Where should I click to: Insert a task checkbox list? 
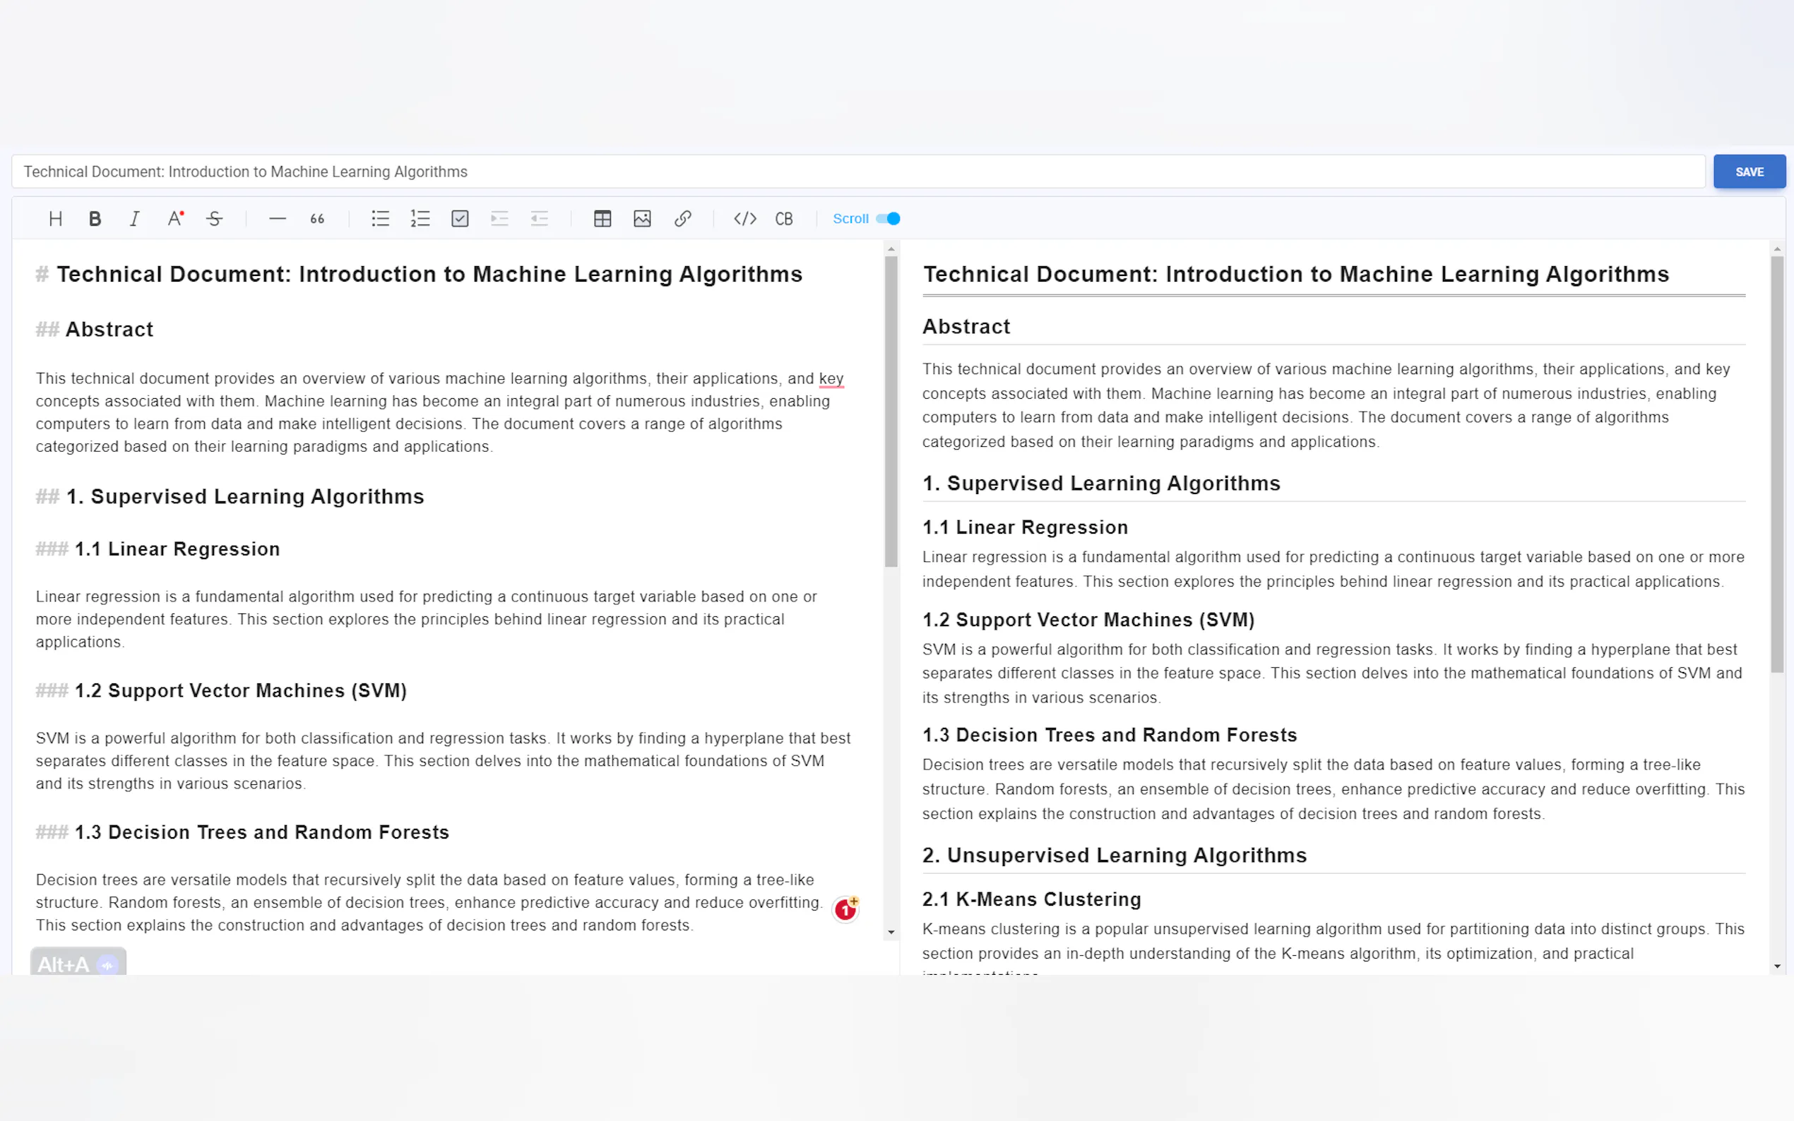[460, 219]
